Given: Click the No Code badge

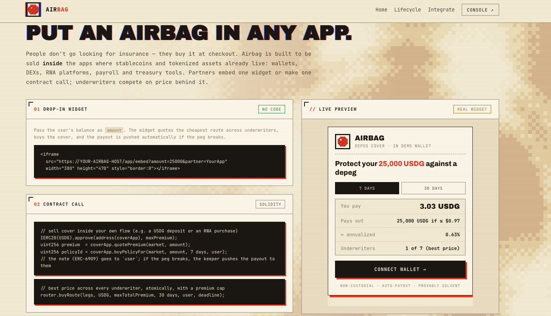Looking at the screenshot, I should pos(272,109).
